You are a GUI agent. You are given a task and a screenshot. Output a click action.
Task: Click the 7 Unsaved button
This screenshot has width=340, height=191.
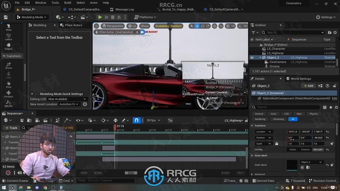[295, 181]
